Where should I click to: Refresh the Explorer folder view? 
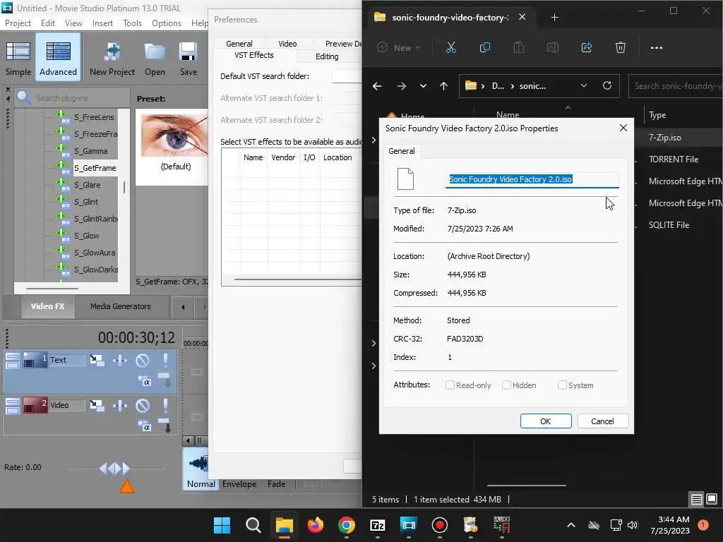[607, 85]
